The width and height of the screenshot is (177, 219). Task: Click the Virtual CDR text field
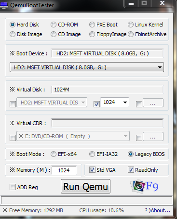108,123
